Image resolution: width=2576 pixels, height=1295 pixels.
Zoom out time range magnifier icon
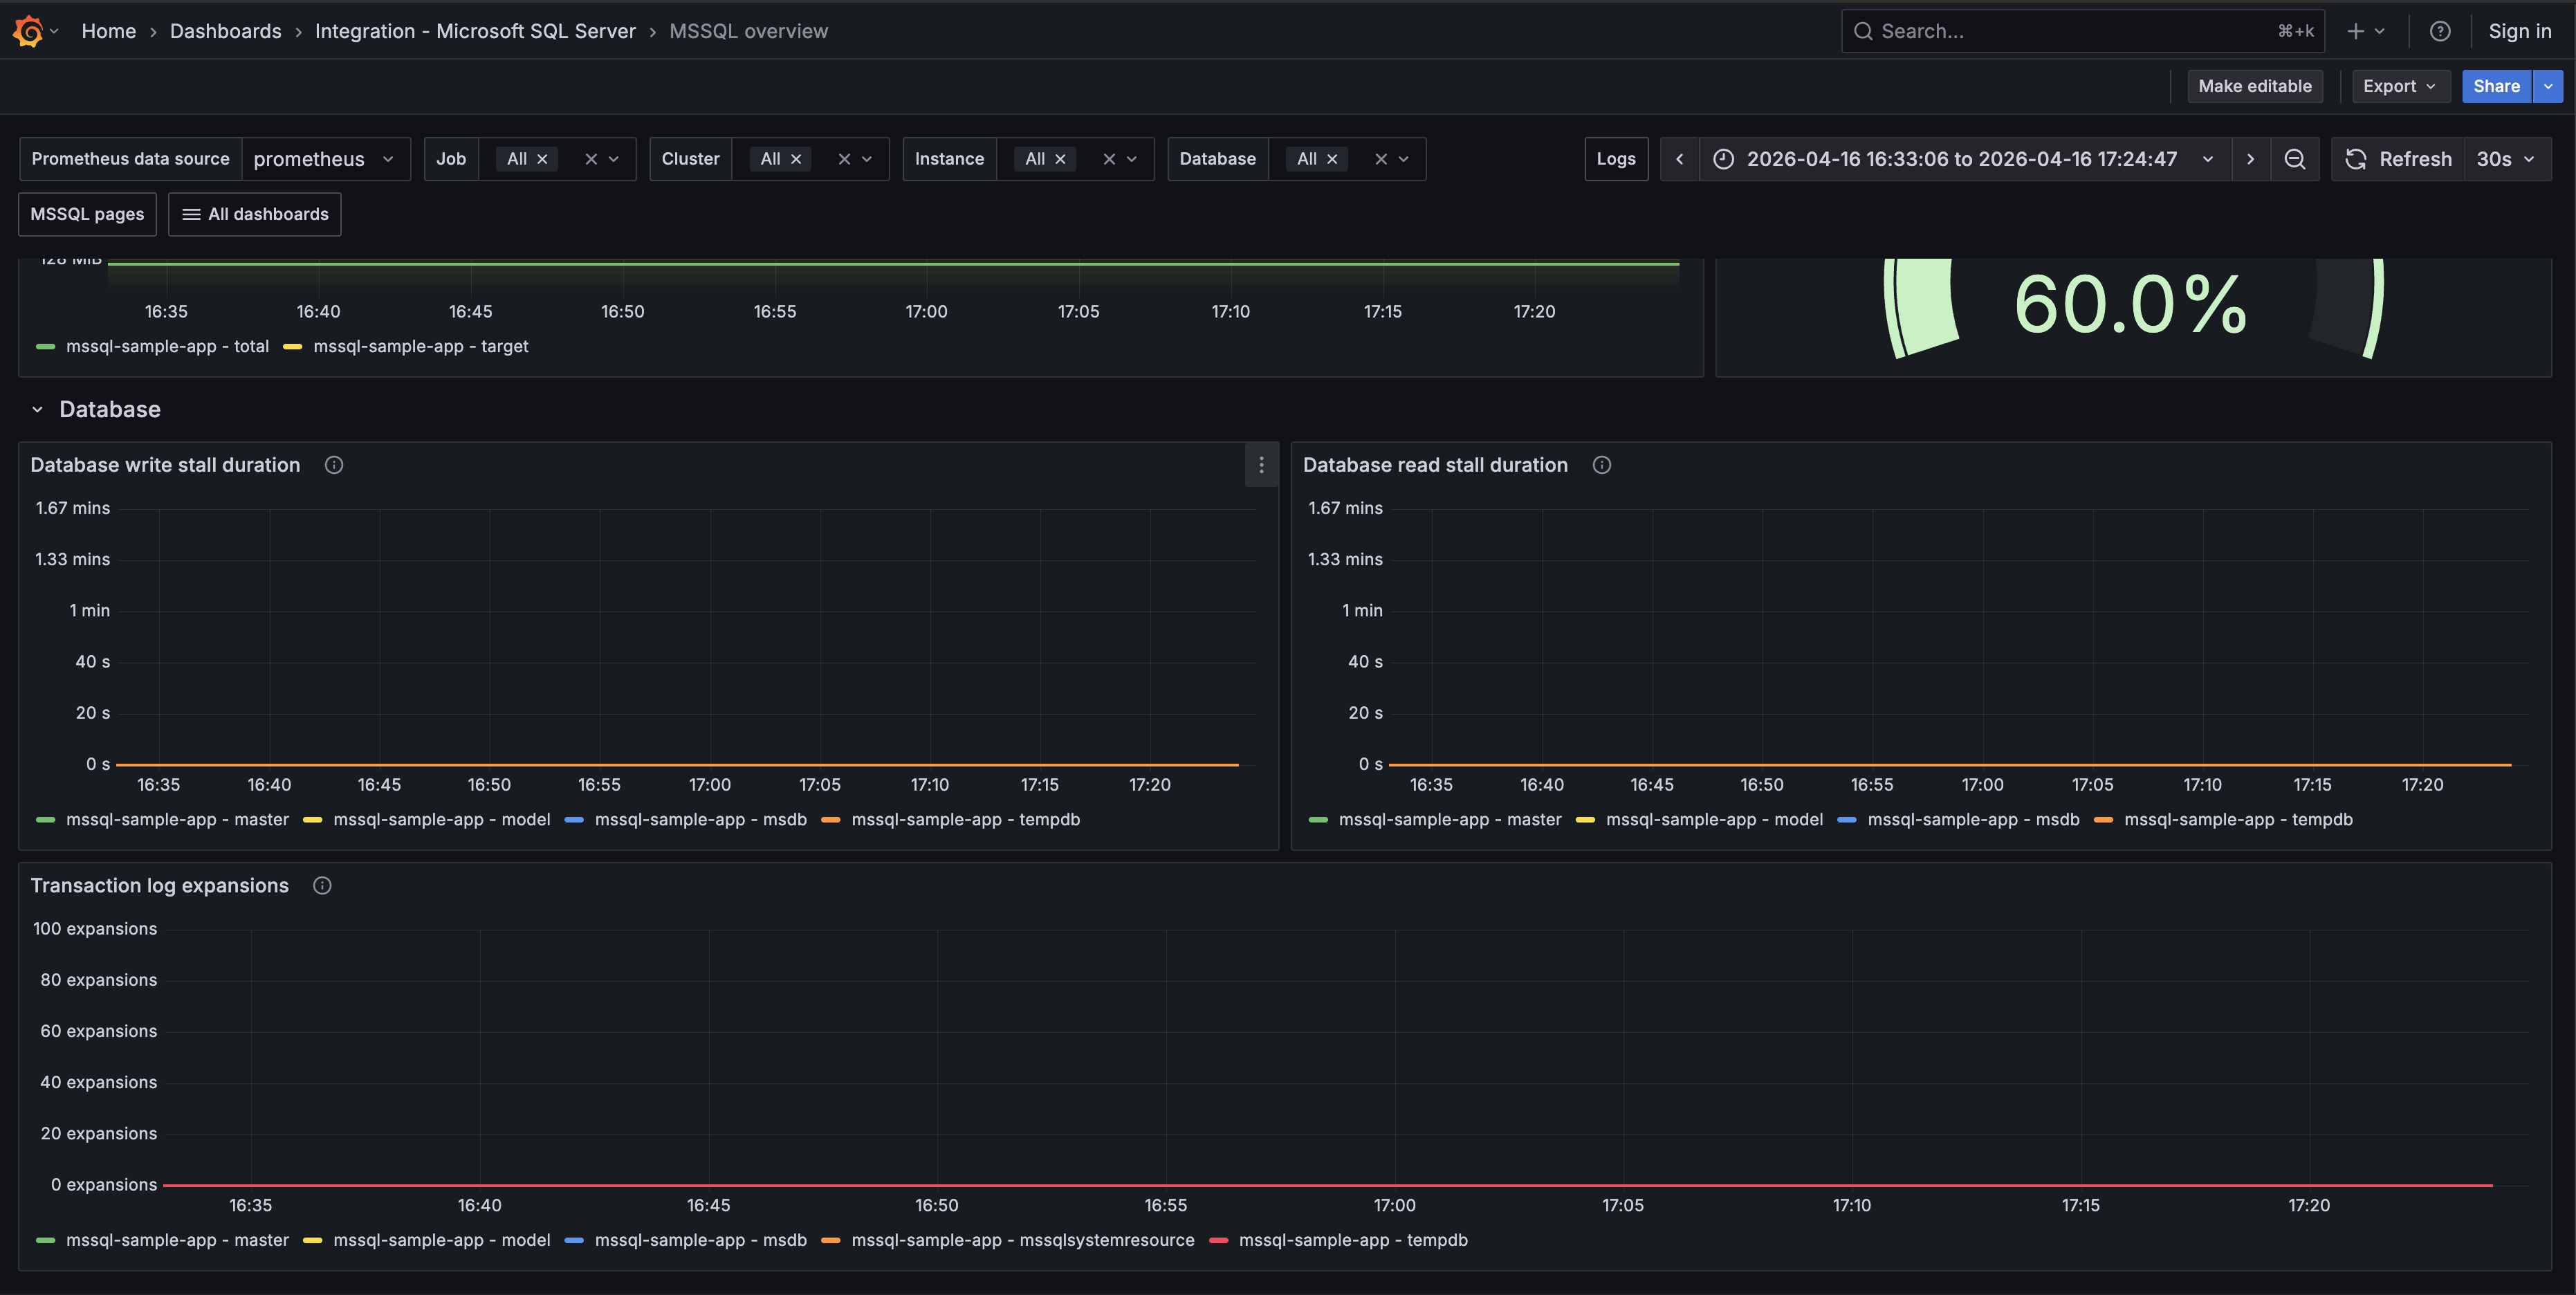pyautogui.click(x=2295, y=159)
